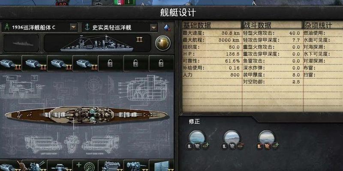Select the first light gun battery slot

(10, 63)
